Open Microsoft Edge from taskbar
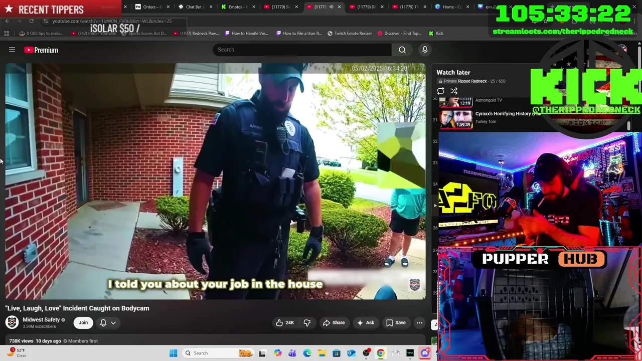Screen dimensions: 642x361 coord(307,353)
